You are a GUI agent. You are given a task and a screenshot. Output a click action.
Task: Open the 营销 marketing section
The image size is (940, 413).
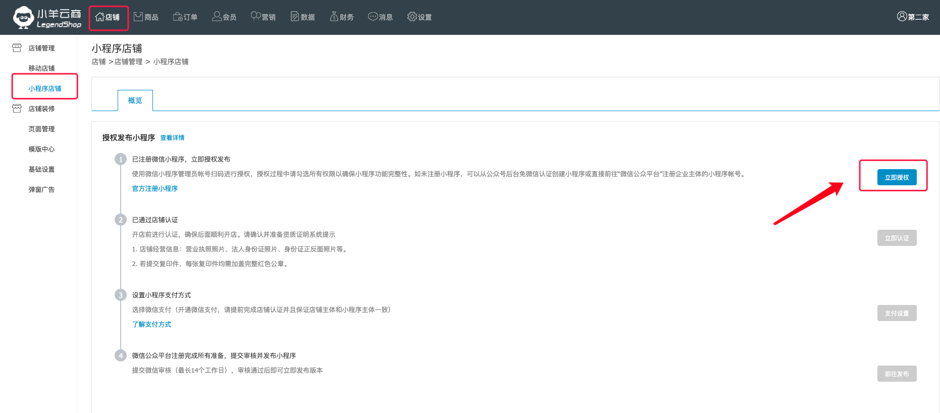264,17
